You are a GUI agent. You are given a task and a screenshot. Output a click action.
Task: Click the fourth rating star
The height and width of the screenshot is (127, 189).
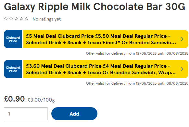pos(21,19)
